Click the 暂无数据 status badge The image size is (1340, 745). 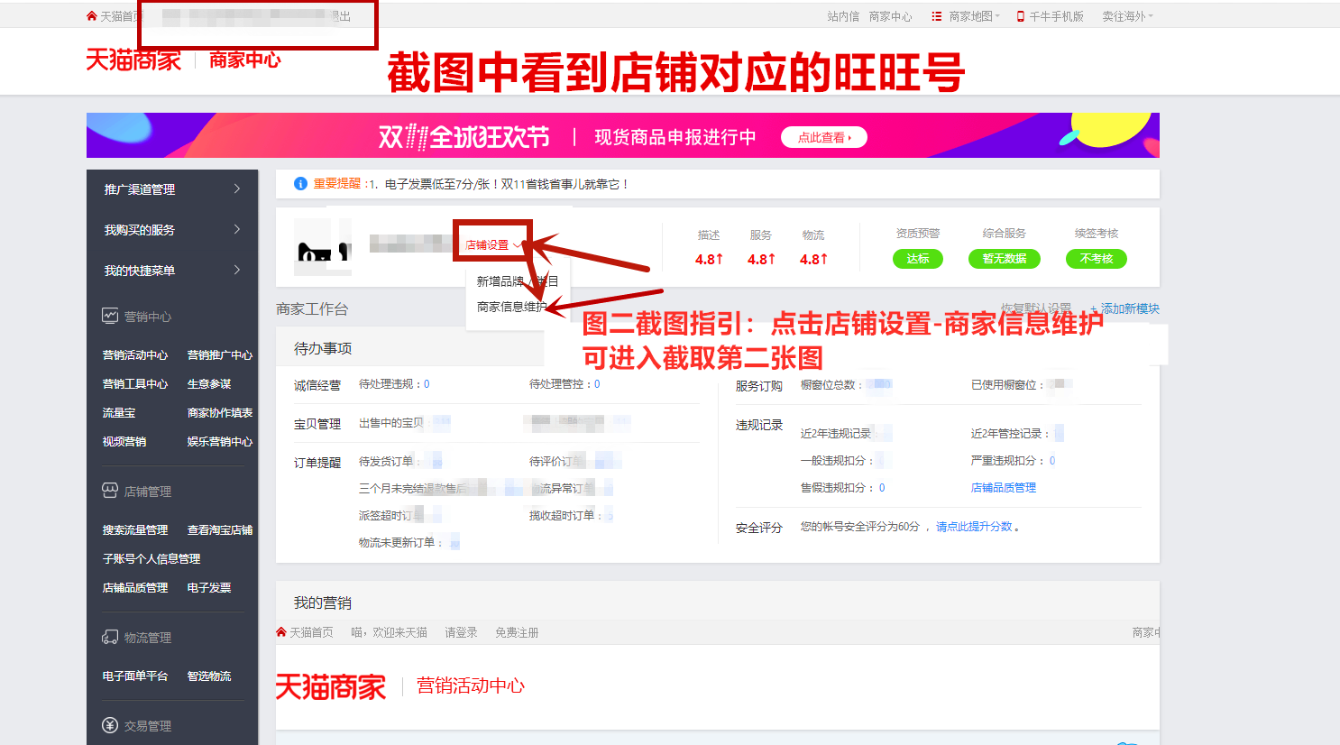click(x=1005, y=259)
